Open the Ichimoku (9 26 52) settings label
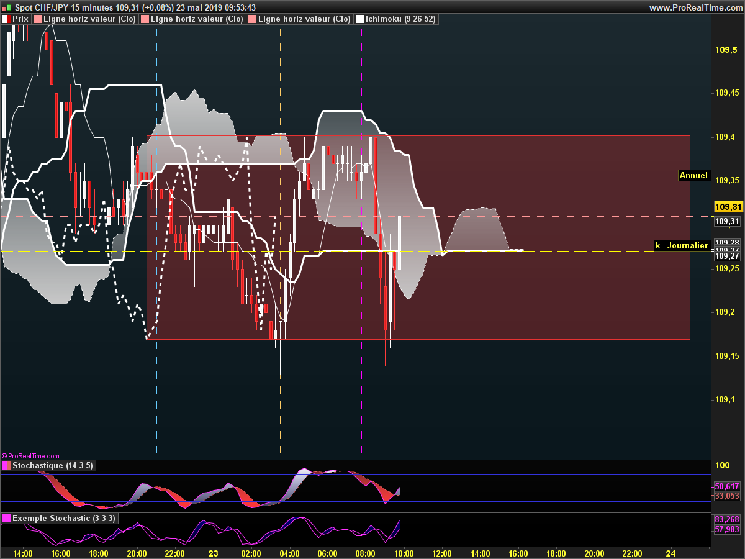This screenshot has width=745, height=559. pyautogui.click(x=400, y=19)
